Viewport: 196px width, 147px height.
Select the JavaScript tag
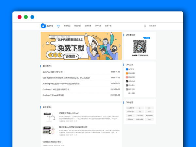pyautogui.click(x=130, y=111)
